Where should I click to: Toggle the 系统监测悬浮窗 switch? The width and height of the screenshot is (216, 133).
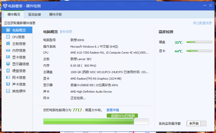pyautogui.click(x=196, y=123)
